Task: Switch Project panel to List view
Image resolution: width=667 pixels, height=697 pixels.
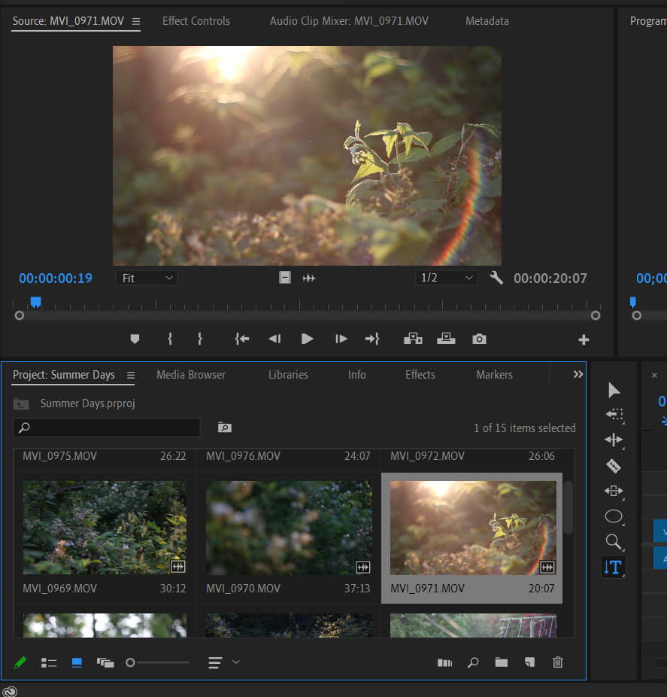Action: tap(49, 662)
